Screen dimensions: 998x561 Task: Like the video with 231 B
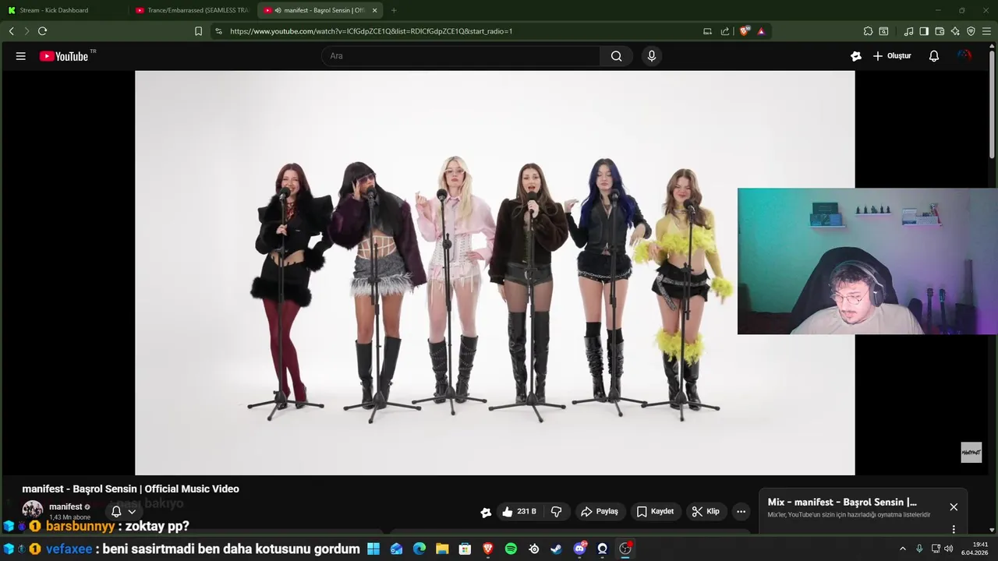[x=519, y=511]
